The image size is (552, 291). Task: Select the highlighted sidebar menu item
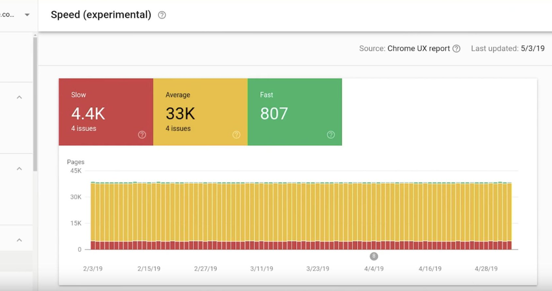coord(16,262)
